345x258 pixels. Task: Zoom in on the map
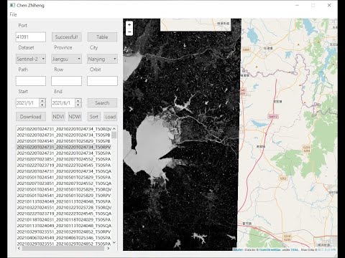(129, 24)
